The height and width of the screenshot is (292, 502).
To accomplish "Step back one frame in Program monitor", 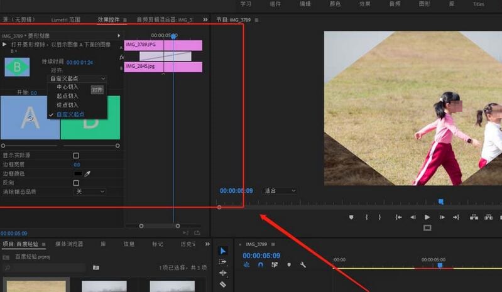I will point(413,217).
